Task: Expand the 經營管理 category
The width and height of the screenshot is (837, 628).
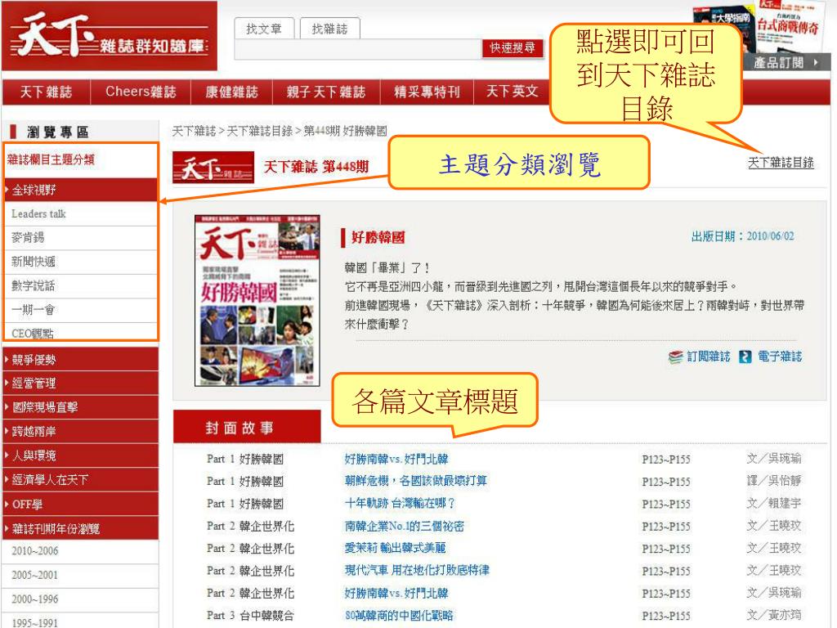Action: click(x=81, y=383)
